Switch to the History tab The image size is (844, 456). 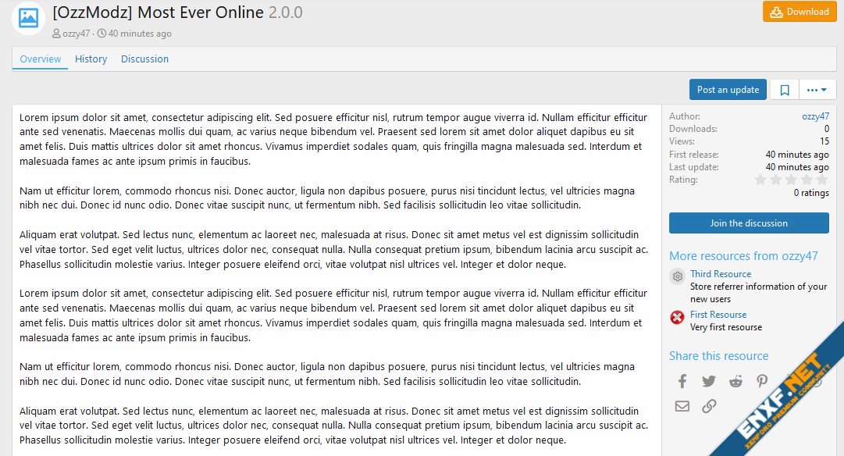pos(91,59)
